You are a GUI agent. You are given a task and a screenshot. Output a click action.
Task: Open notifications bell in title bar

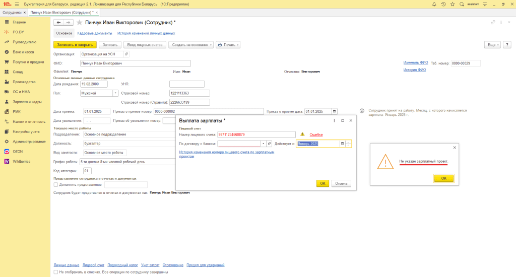click(x=434, y=4)
